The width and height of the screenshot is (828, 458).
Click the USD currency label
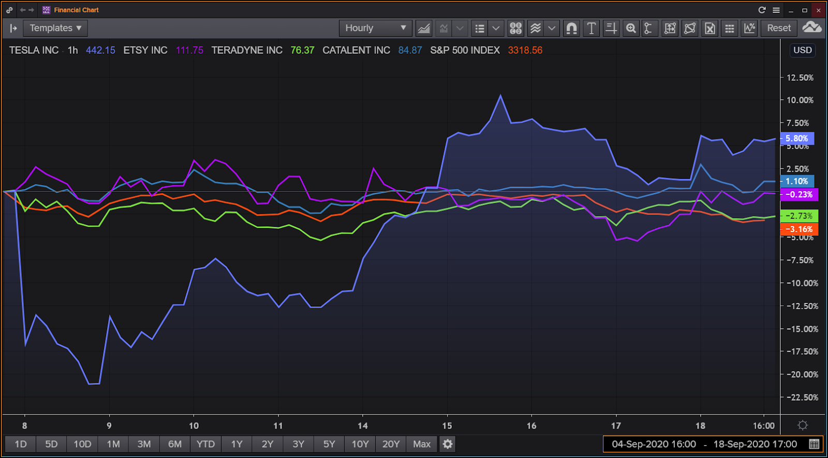click(x=803, y=50)
